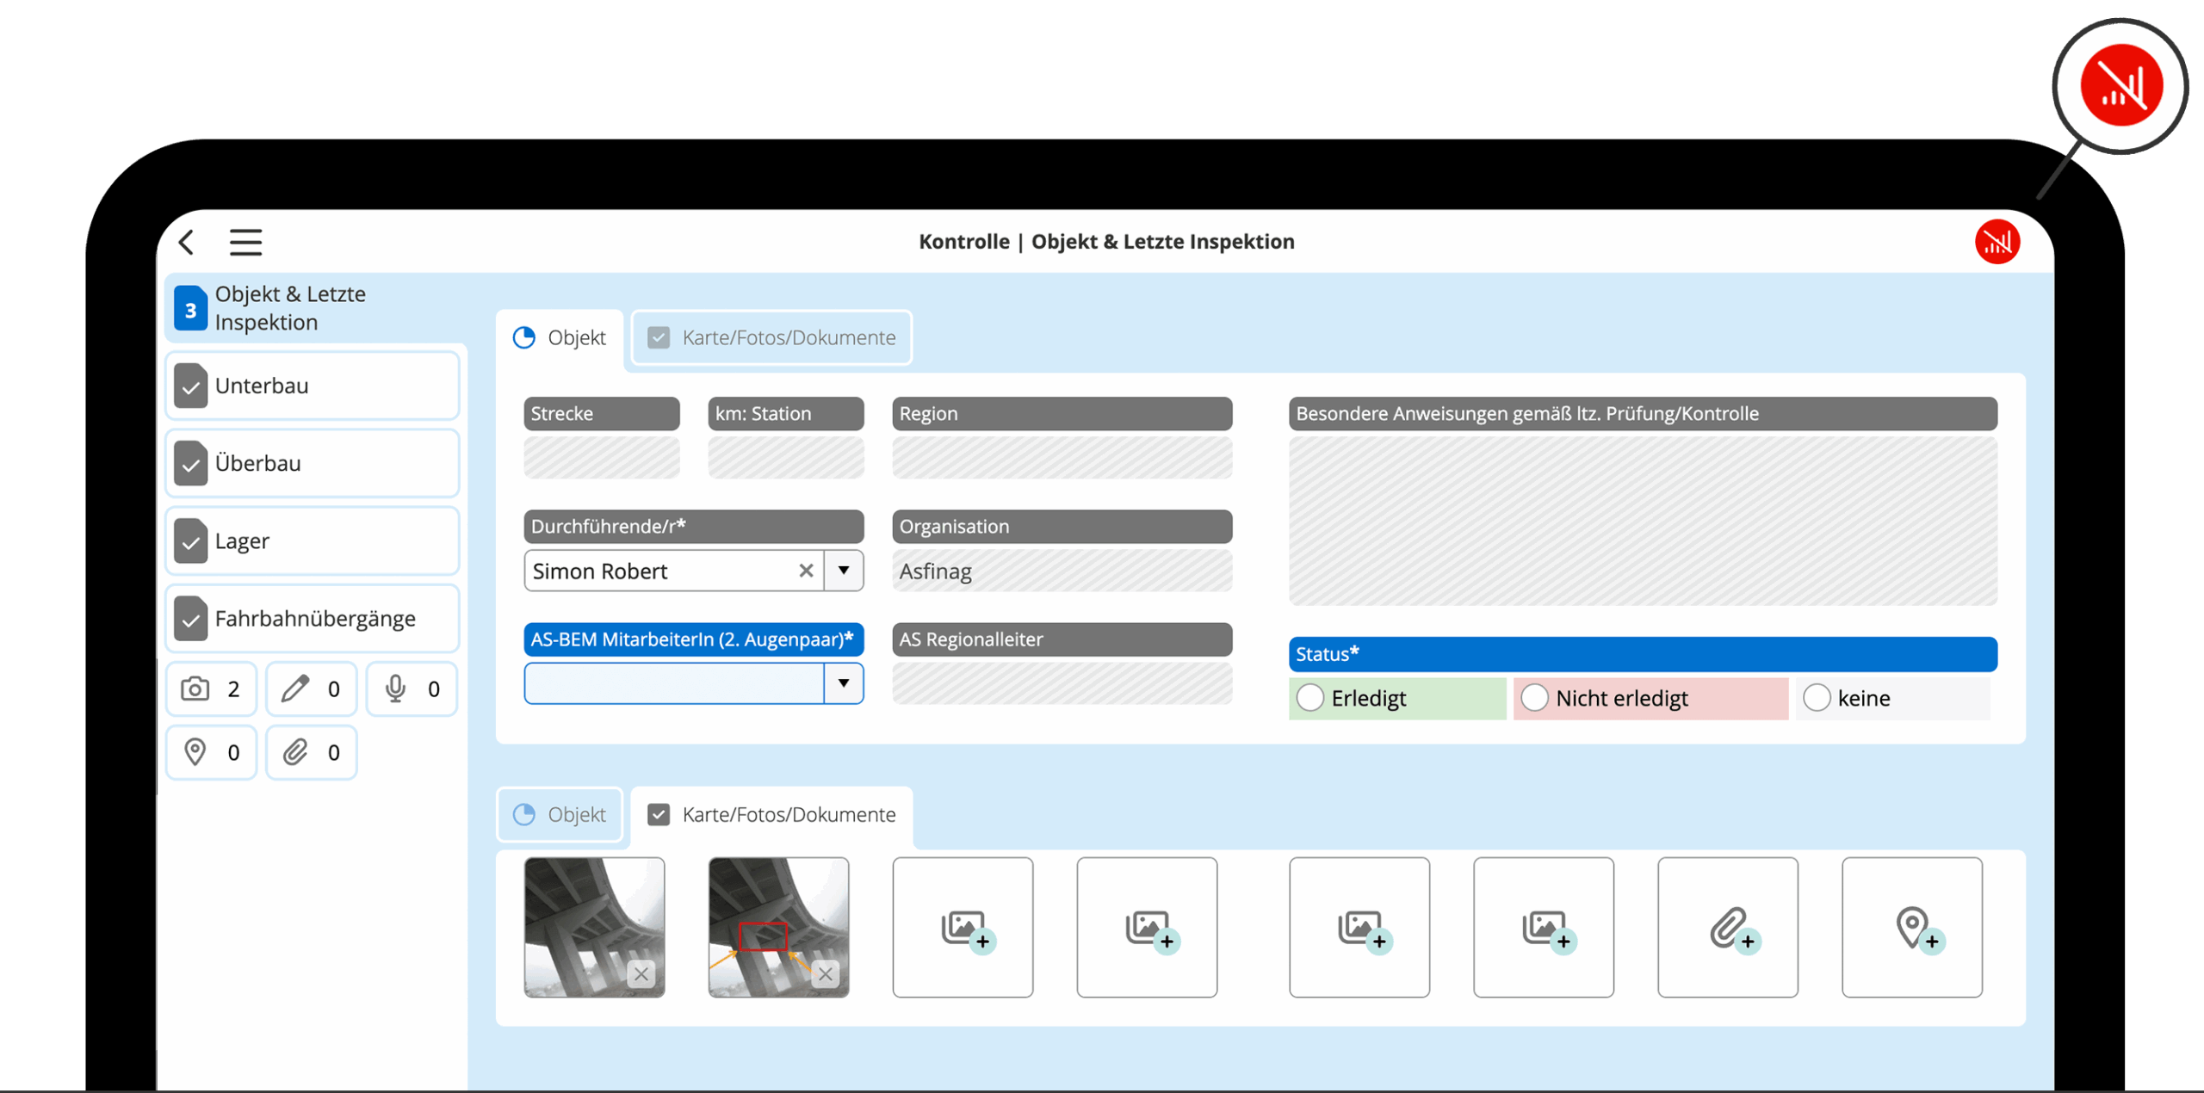Select the Nicht erledigt status radio button
This screenshot has height=1093, width=2204.
pos(1536,698)
